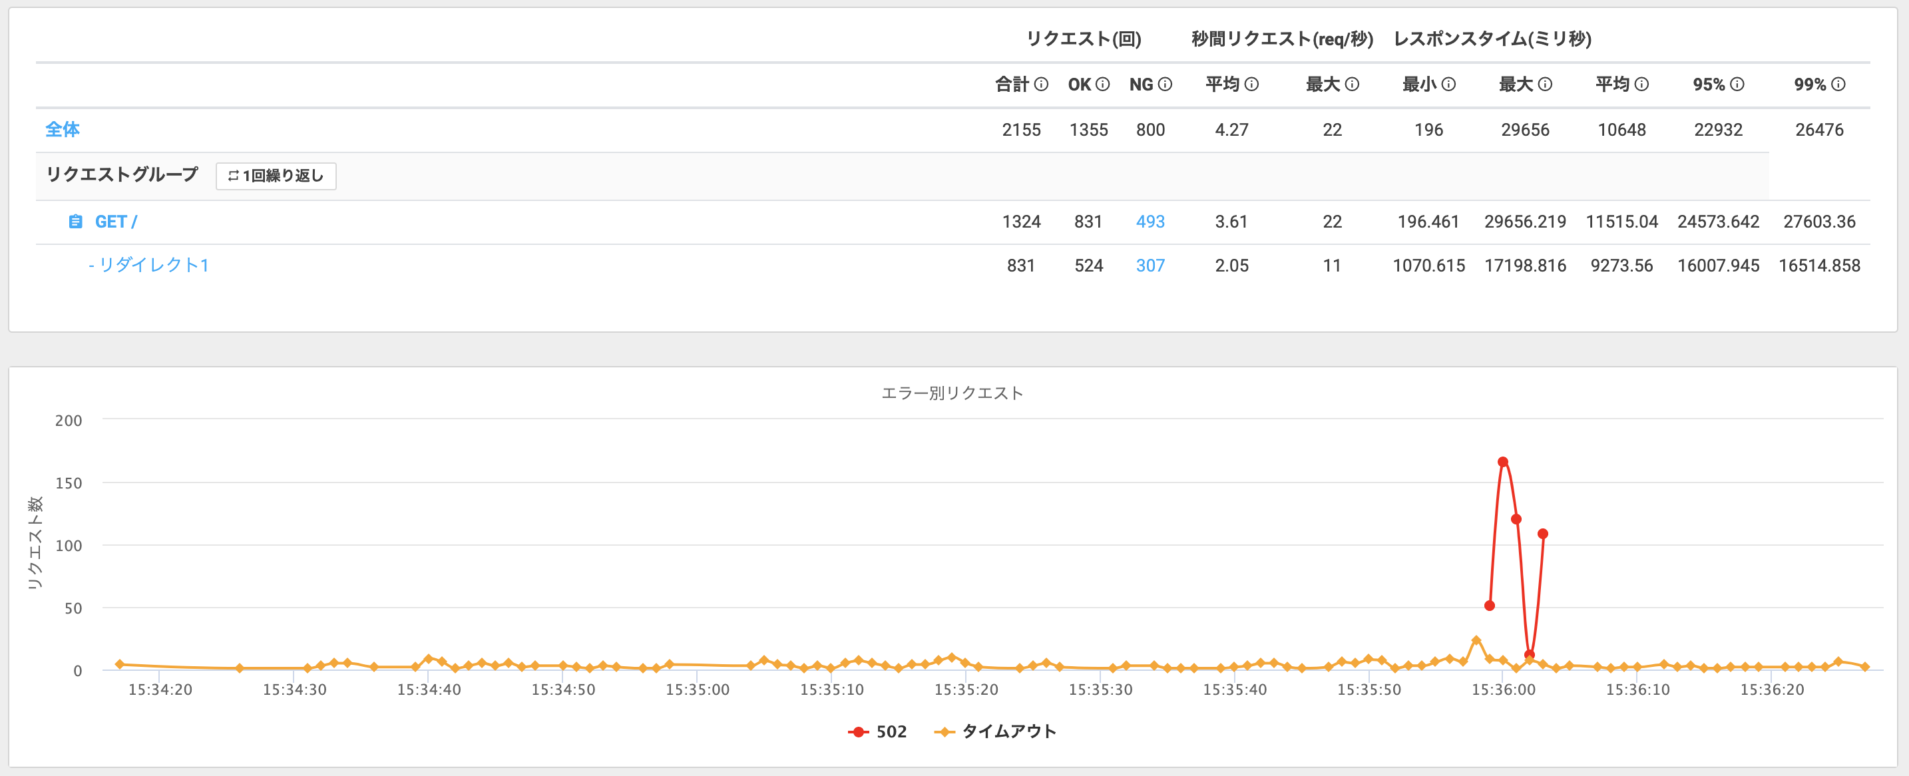Click info icon next to 95% header

tap(1737, 85)
